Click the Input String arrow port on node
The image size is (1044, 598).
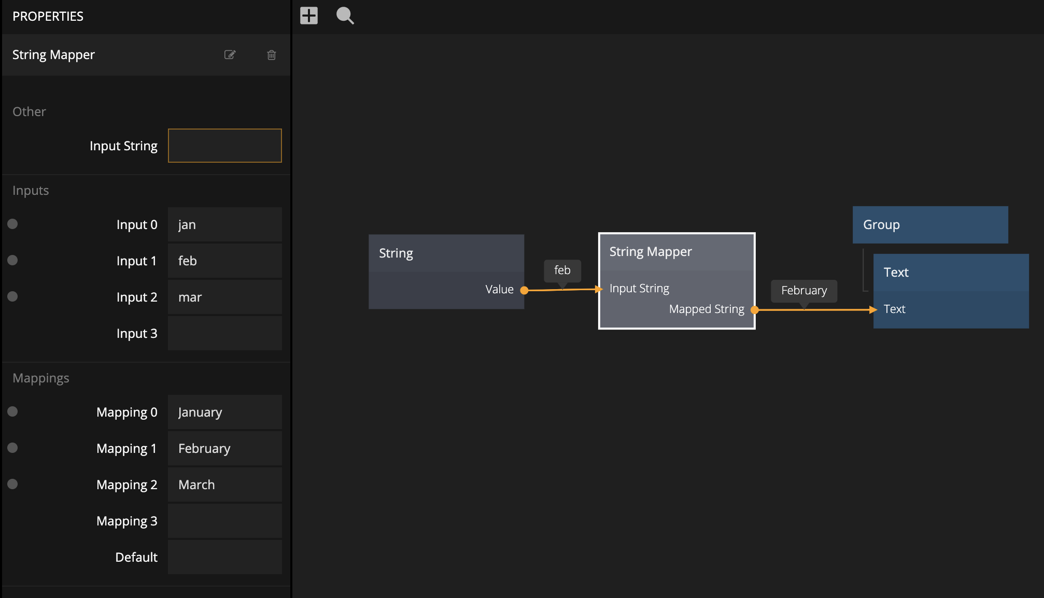pos(599,289)
